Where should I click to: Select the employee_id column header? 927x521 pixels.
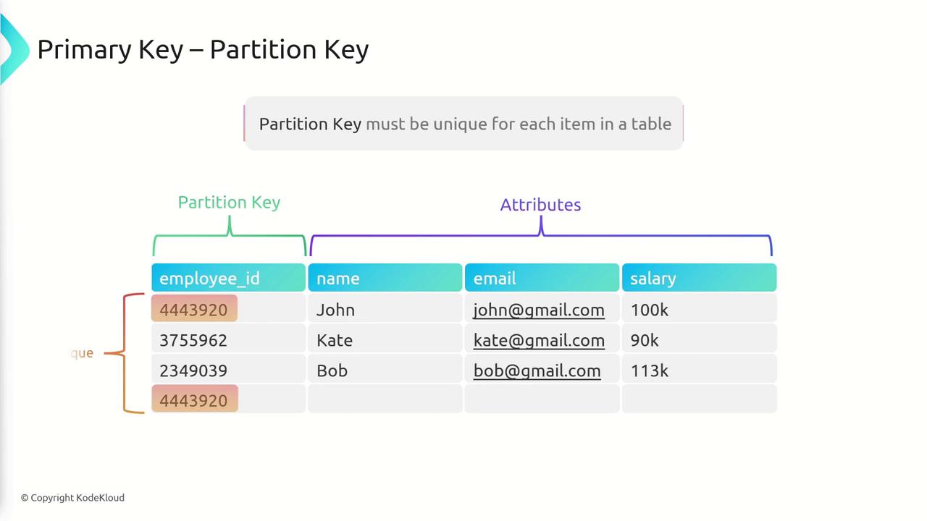point(228,279)
